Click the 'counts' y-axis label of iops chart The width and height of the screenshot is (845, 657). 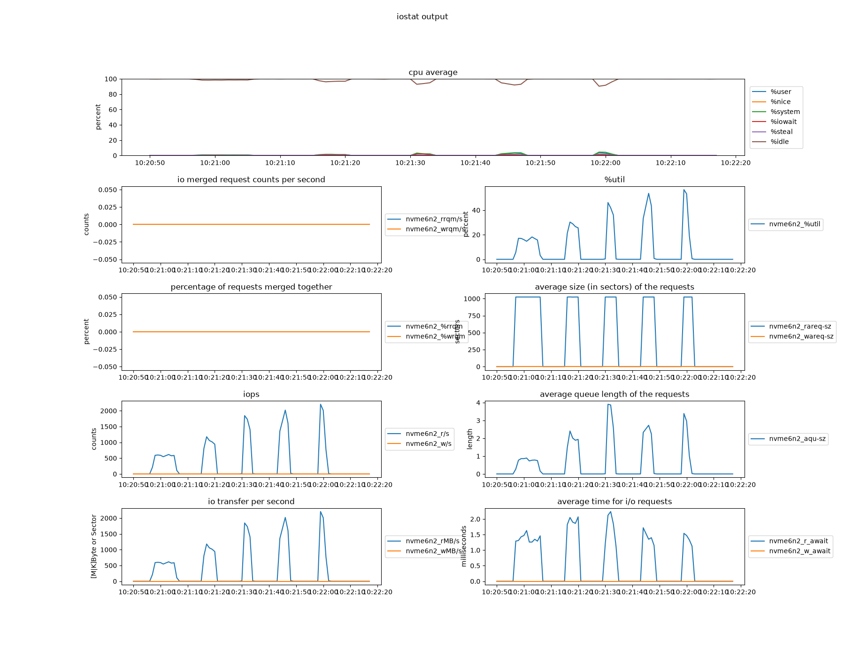coord(94,439)
